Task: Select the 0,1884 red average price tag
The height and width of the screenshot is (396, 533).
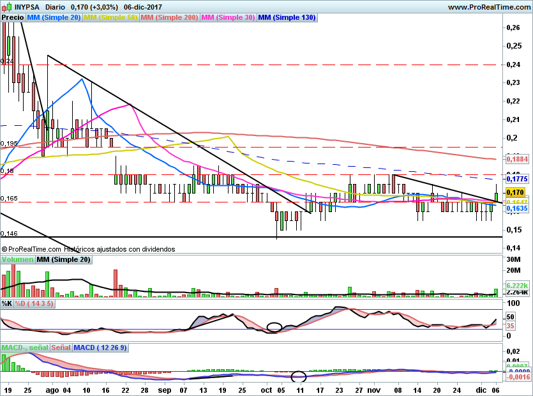Action: pyautogui.click(x=518, y=159)
